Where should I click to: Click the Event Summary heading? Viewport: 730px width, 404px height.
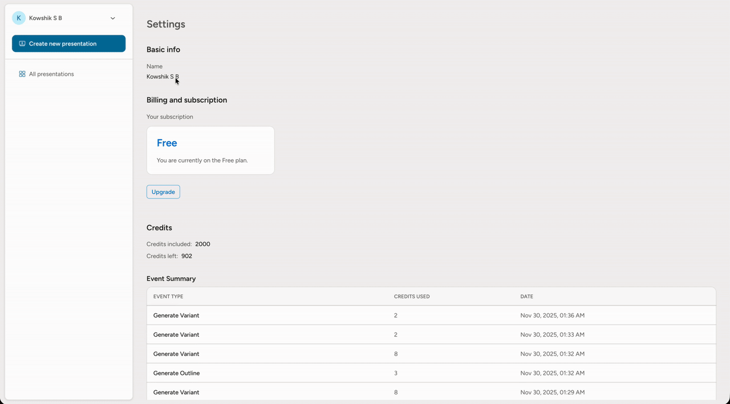point(171,279)
